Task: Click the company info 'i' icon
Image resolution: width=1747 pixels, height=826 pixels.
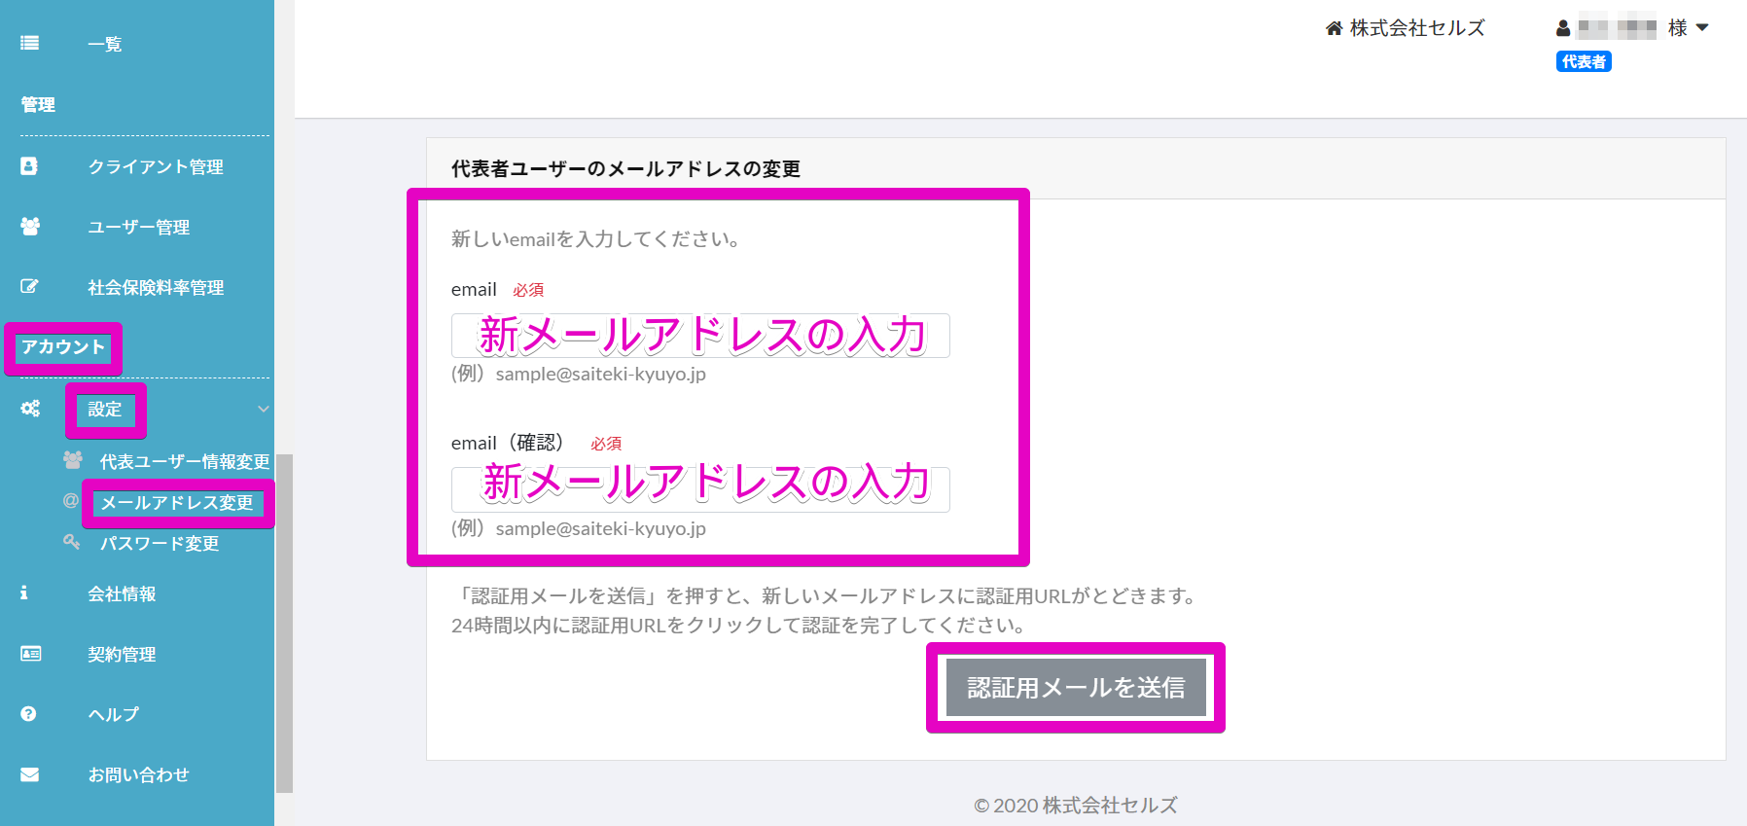Action: [x=24, y=593]
